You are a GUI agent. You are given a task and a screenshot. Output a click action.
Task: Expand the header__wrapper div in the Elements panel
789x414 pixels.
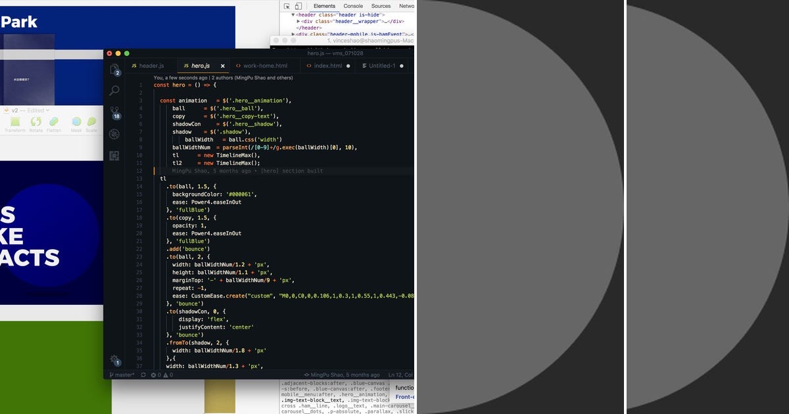click(299, 21)
